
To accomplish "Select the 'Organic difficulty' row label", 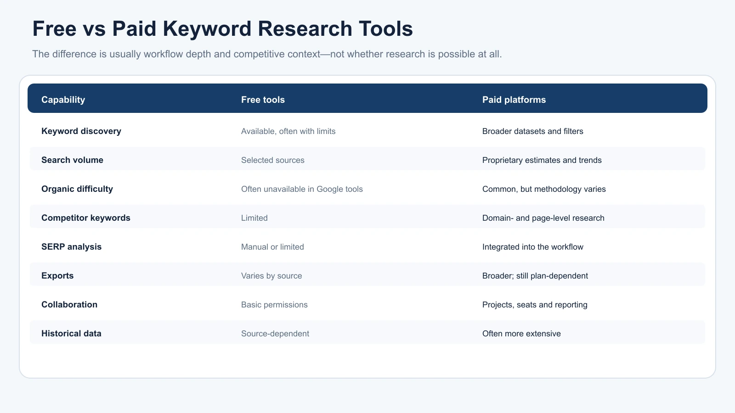I will 77,189.
